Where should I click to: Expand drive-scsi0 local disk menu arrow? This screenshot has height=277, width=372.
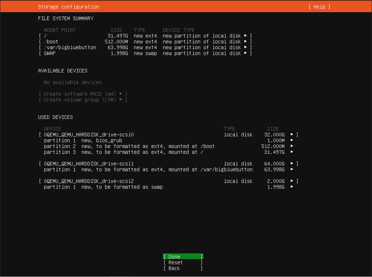(x=292, y=135)
